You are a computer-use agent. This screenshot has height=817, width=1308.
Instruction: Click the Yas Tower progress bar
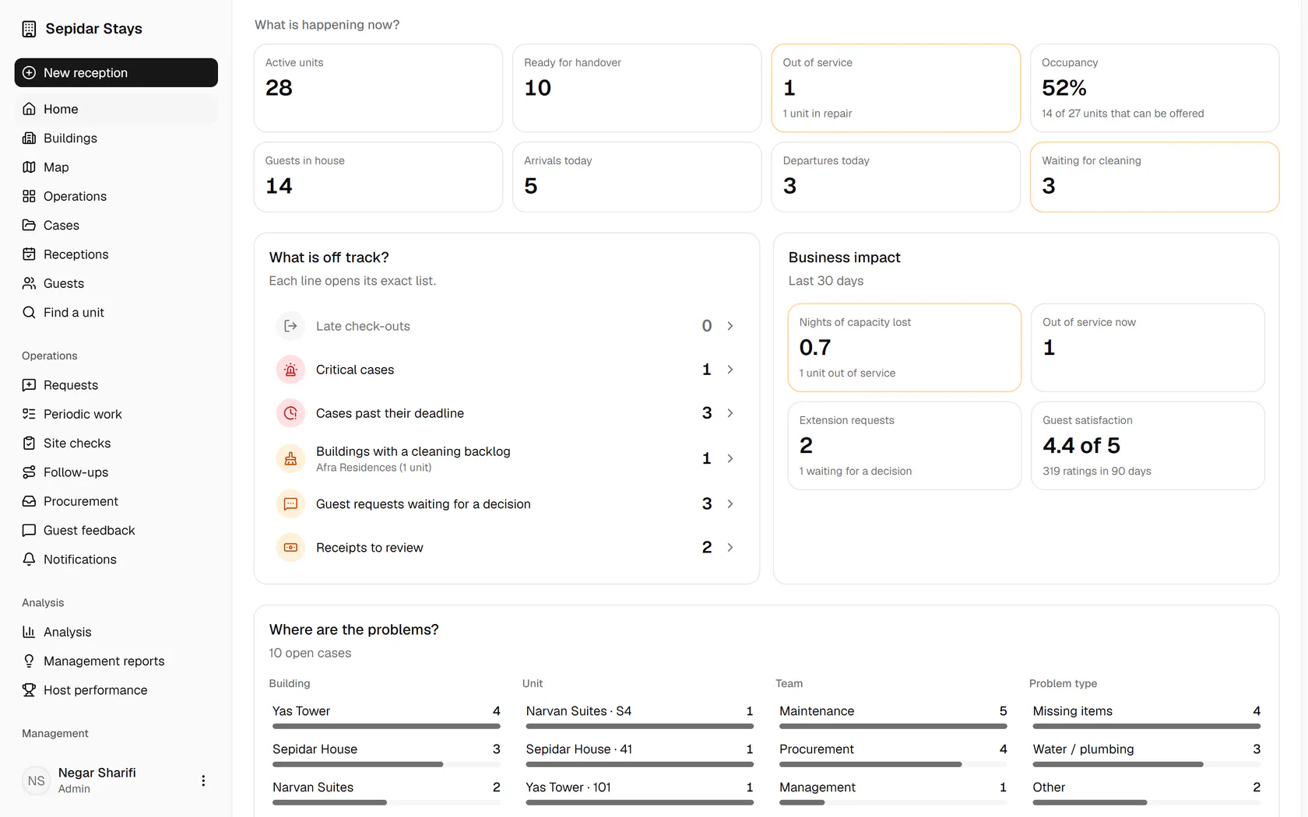click(386, 726)
